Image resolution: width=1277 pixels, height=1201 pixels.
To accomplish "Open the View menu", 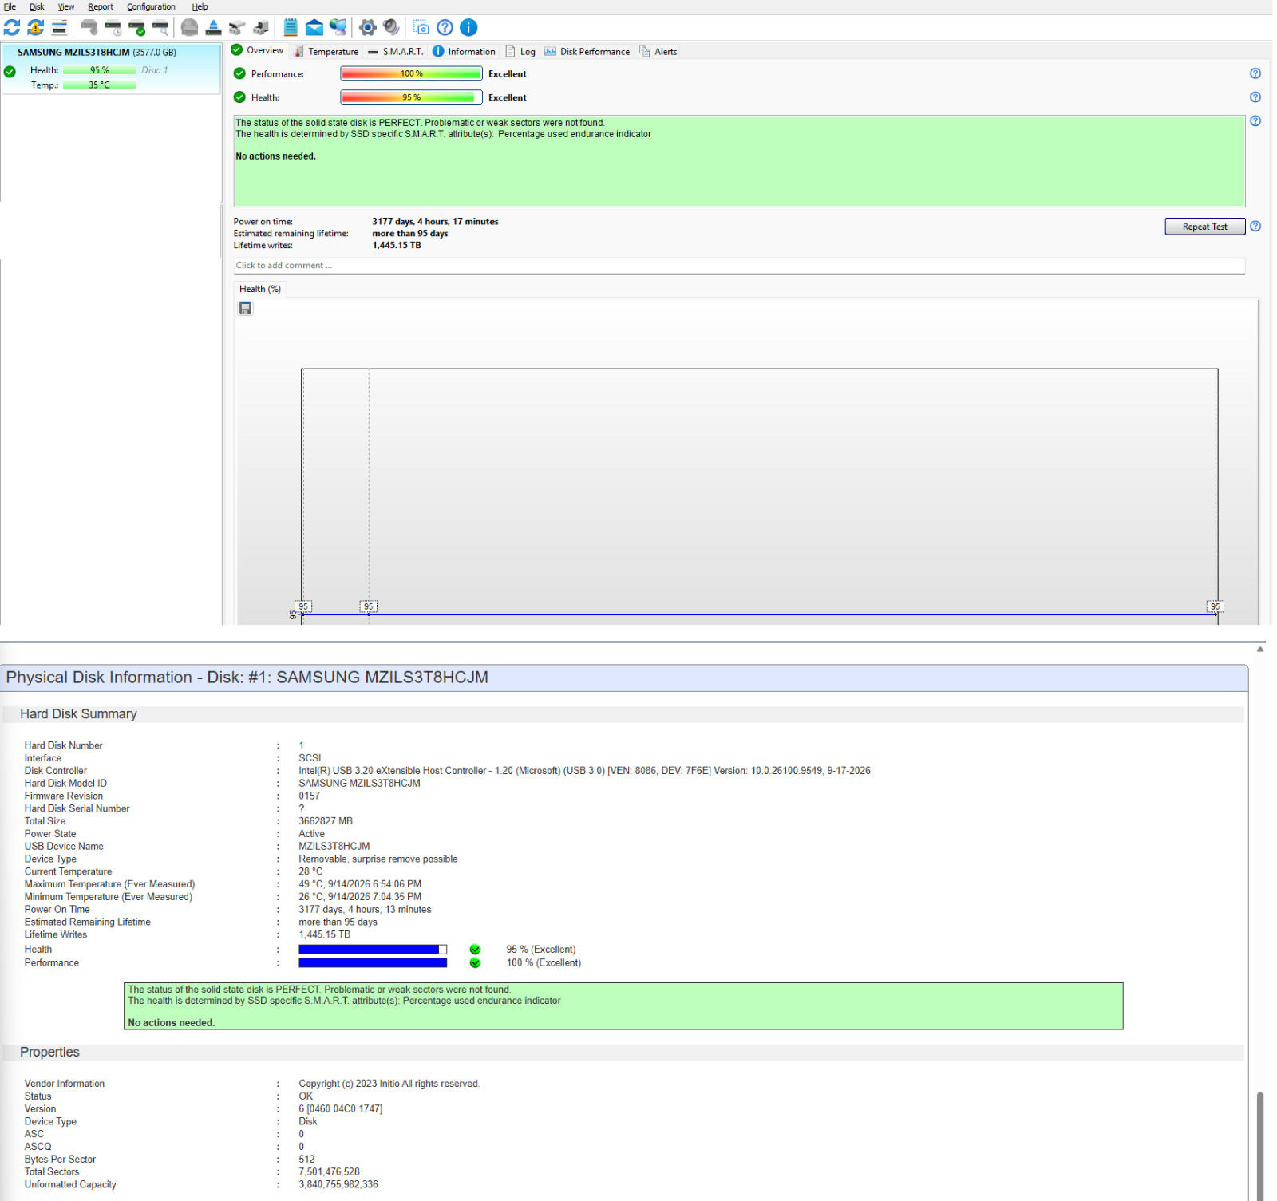I will [66, 6].
